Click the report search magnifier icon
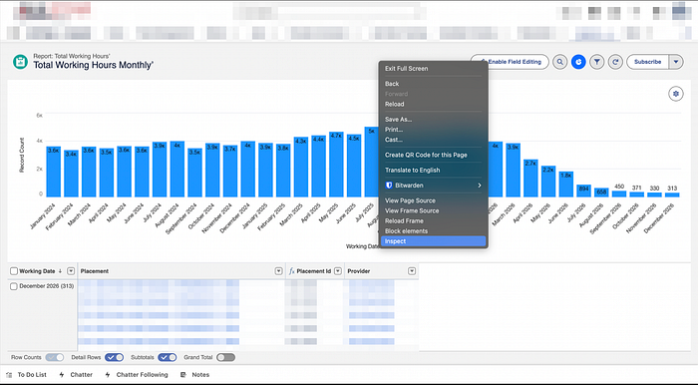Image resolution: width=698 pixels, height=385 pixels. click(559, 62)
